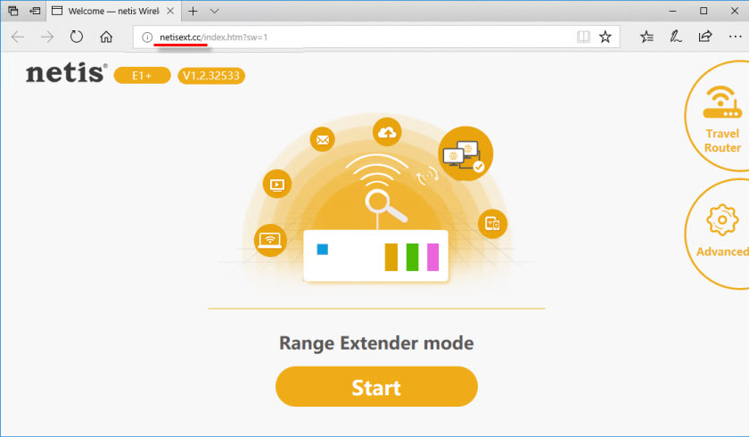Click the laptop Wi-Fi icon in illustration
Screen dimensions: 749x437
pos(269,237)
